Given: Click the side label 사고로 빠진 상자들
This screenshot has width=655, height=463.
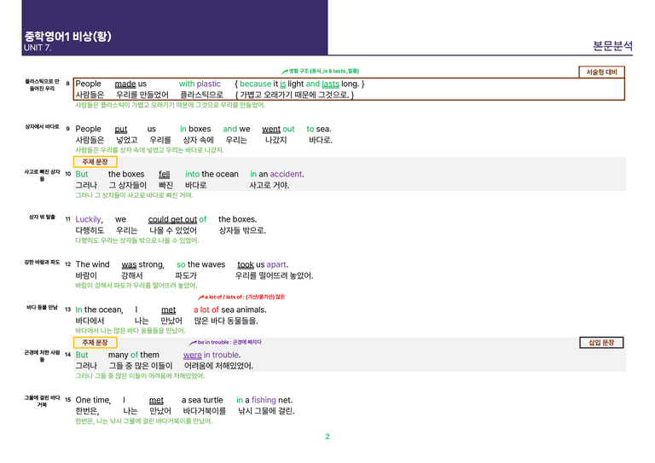Looking at the screenshot, I should coord(42,175).
